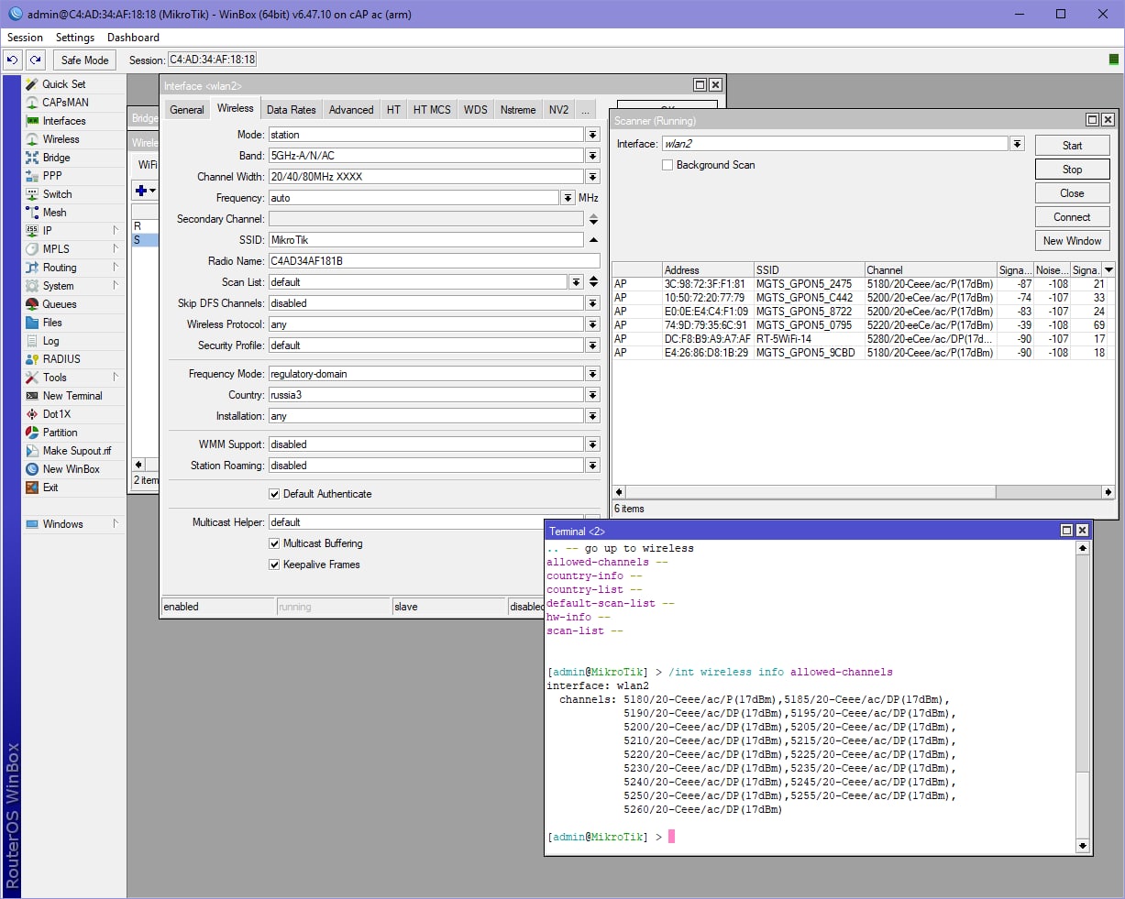
Task: Toggle Safe Mode button
Action: pyautogui.click(x=84, y=60)
